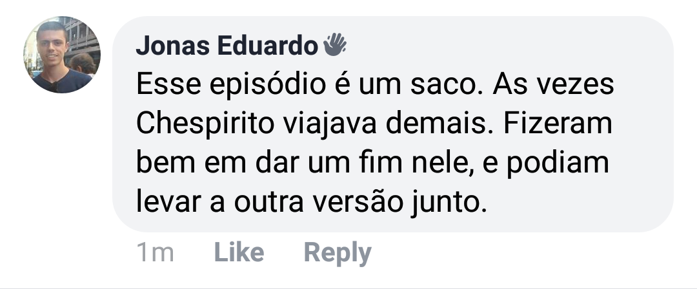This screenshot has width=697, height=289.
Task: Open Jonas Eduardo's profile picture
Action: click(62, 55)
